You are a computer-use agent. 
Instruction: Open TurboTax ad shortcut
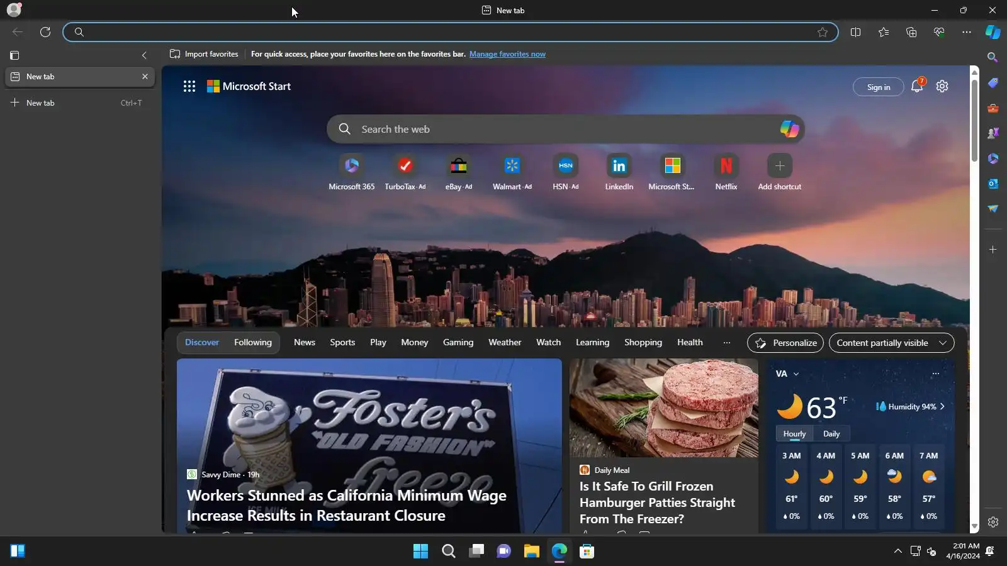(405, 172)
